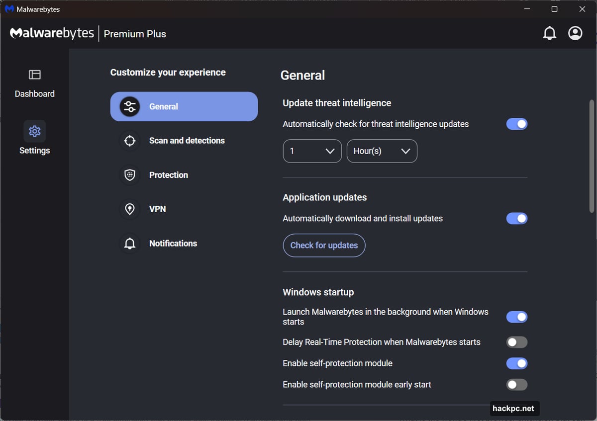Open the update interval number dropdown
597x421 pixels.
[x=312, y=151]
